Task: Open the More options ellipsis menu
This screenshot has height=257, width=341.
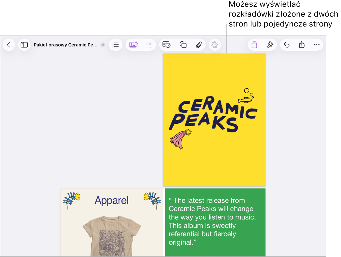Action: pos(317,45)
